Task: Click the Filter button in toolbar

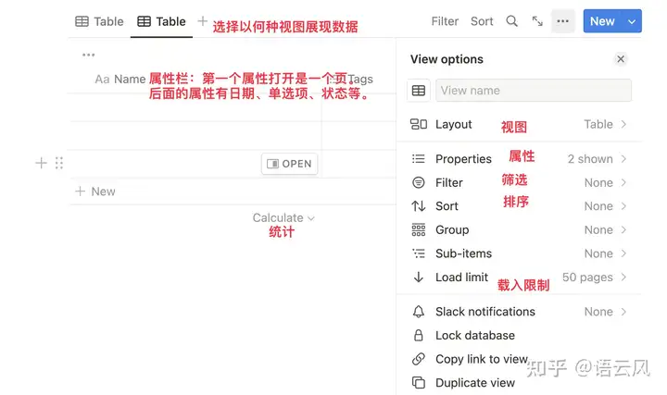Action: [x=445, y=21]
